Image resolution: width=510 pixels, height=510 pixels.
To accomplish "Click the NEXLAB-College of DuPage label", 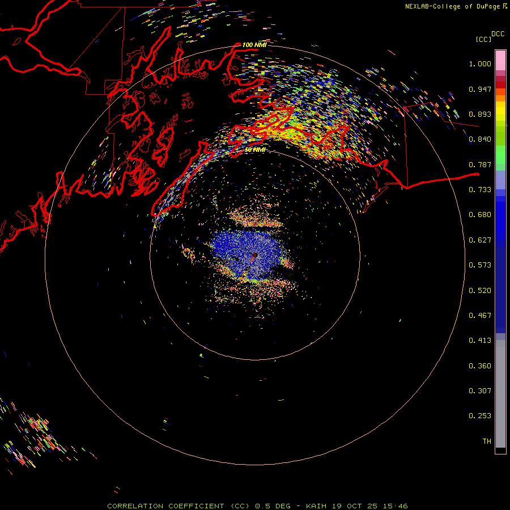I will coord(456,6).
